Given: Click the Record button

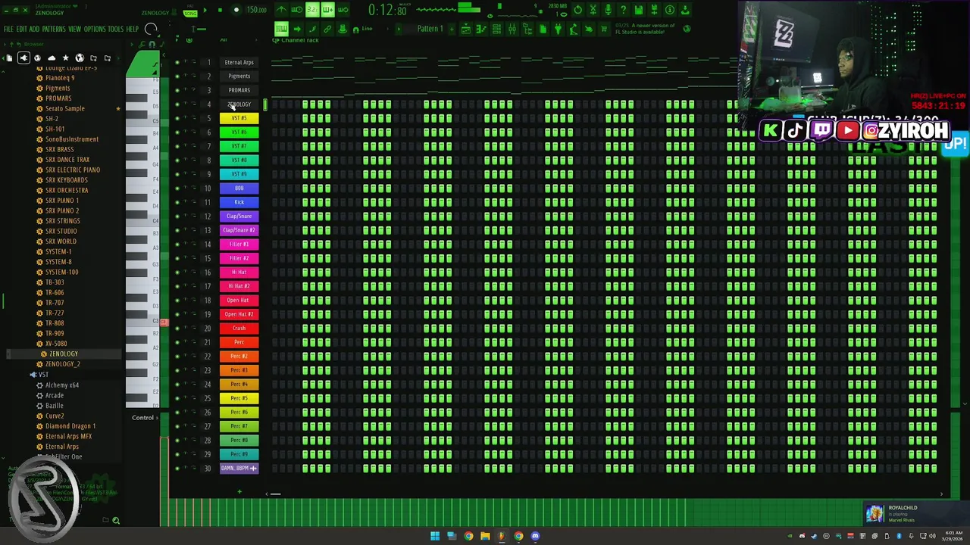Looking at the screenshot, I should pyautogui.click(x=236, y=11).
